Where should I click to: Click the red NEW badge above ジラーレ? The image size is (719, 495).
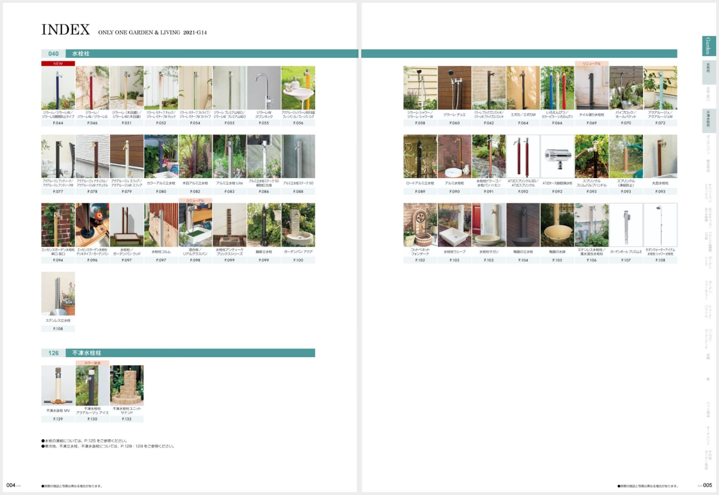tap(58, 64)
